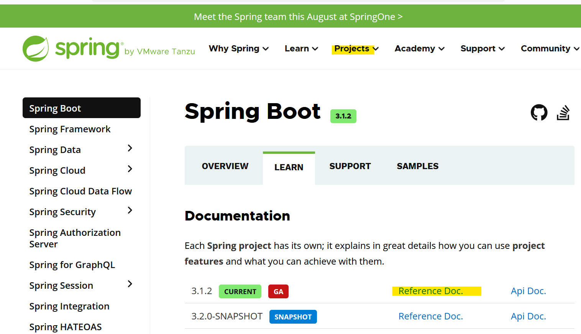581x334 pixels.
Task: Open Spring Cloud project link
Action: [x=57, y=171]
